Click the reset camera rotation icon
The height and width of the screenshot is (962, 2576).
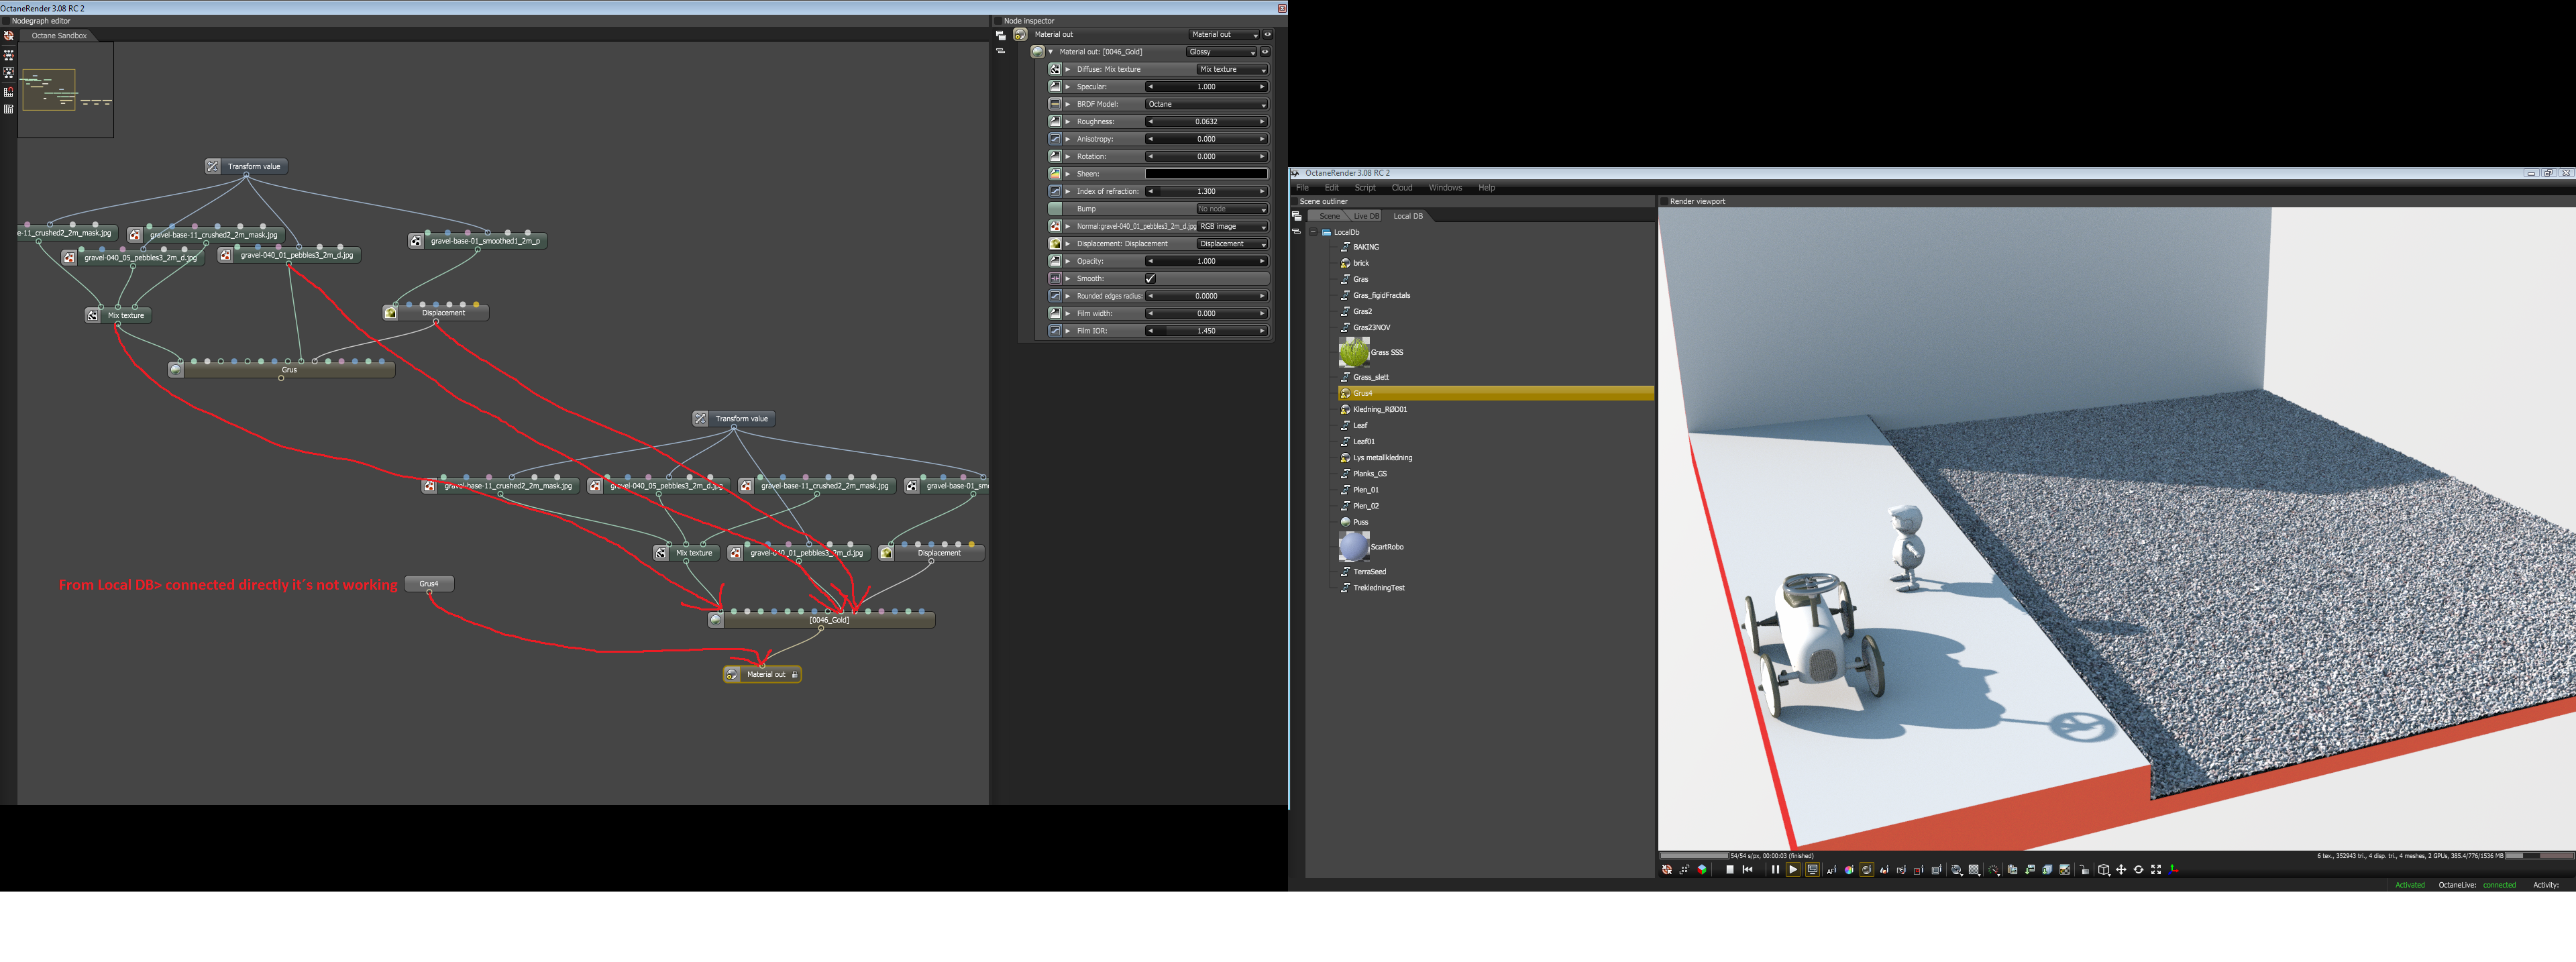pos(2139,870)
